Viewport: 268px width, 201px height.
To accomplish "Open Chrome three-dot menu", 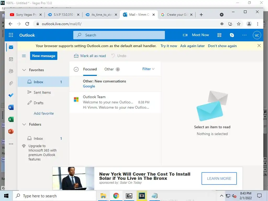I will point(258,24).
